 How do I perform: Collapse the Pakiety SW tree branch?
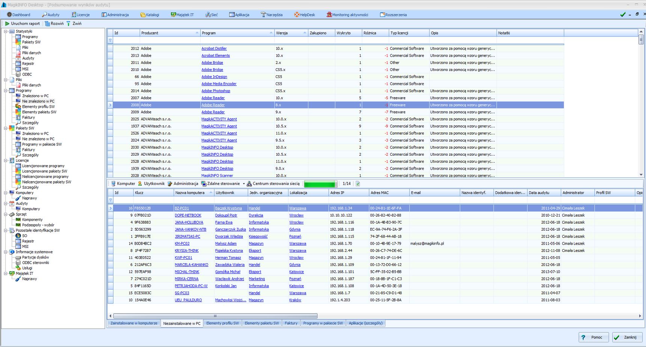(x=6, y=128)
